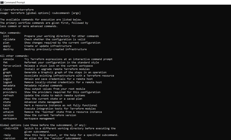Click the 'force-unlock' command name
Image resolution: width=231 pixels, height=140 pixels.
coord(12,66)
